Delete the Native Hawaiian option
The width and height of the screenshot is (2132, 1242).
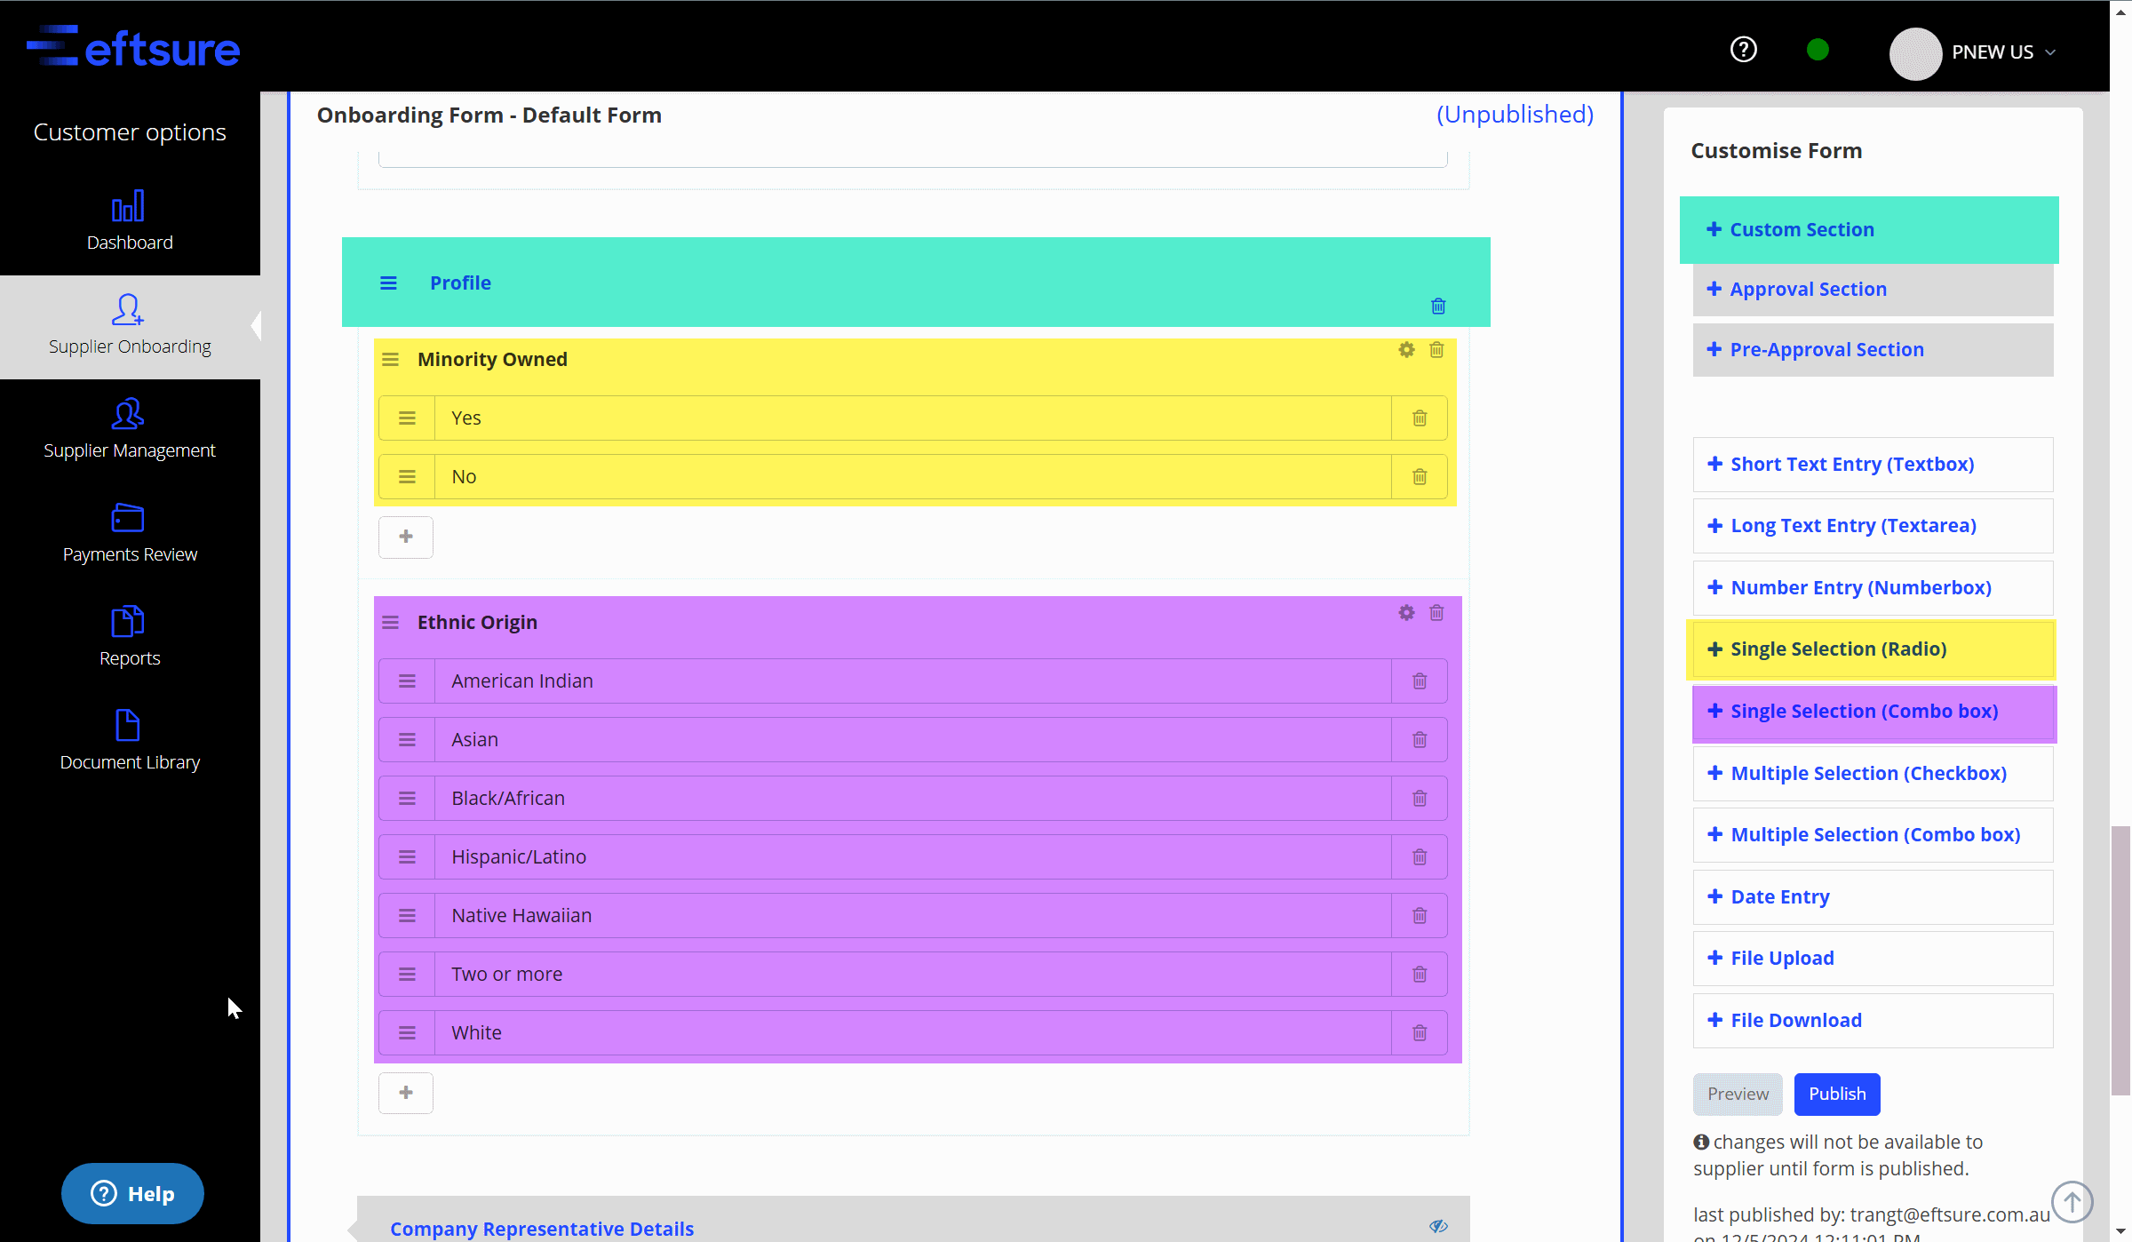click(1420, 915)
